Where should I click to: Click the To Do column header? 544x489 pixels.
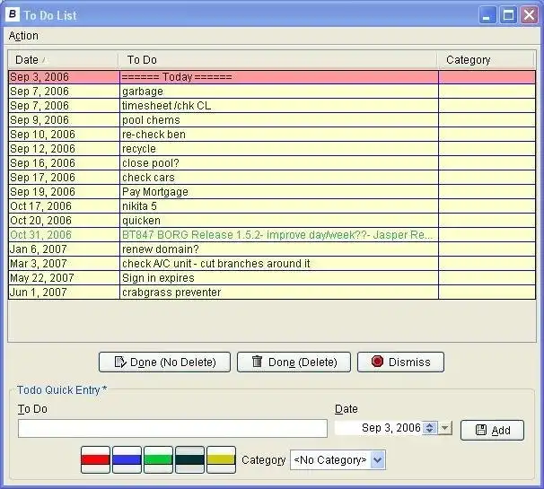[x=142, y=60]
